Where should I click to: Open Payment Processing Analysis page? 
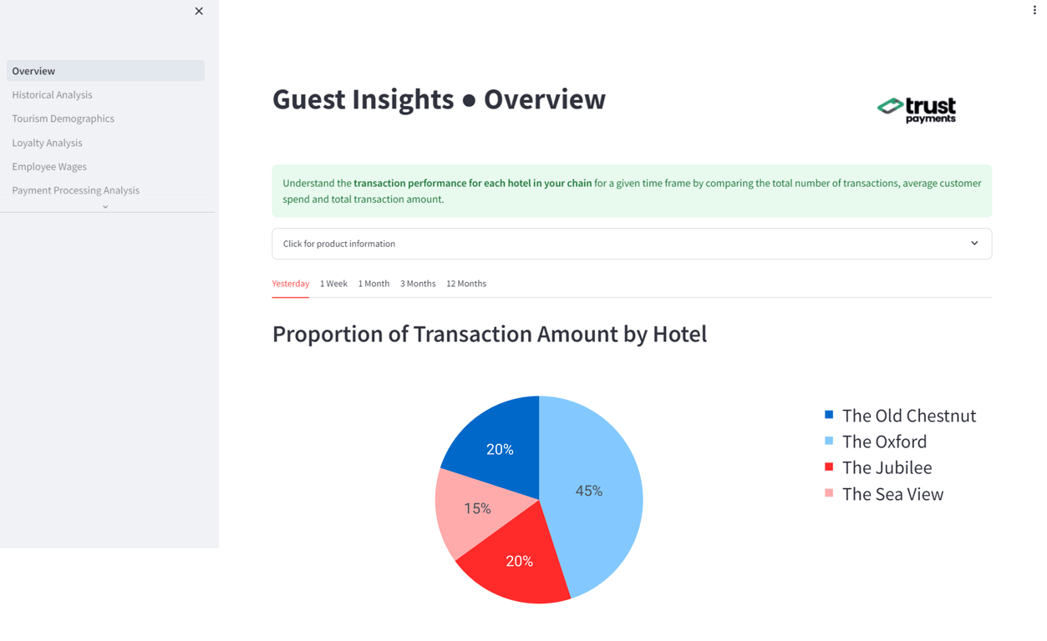point(75,190)
